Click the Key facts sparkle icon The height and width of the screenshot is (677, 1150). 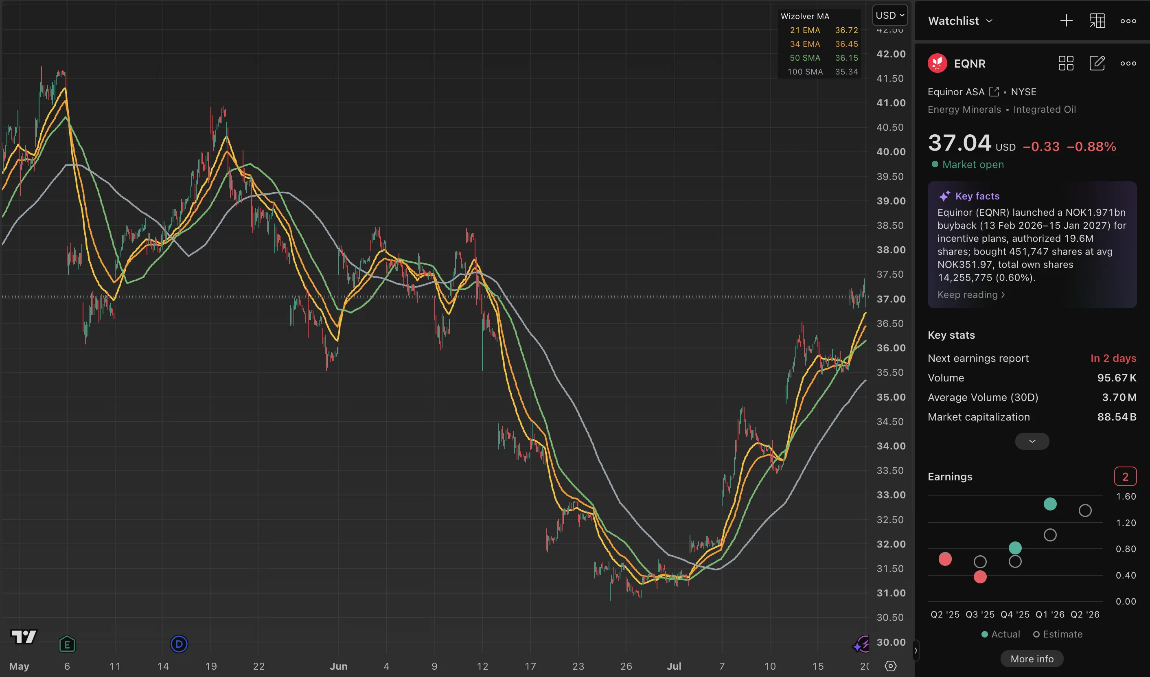944,196
